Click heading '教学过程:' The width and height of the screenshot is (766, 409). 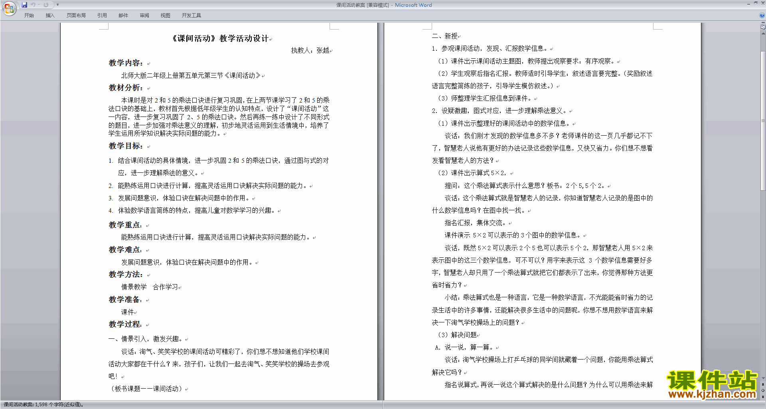click(126, 324)
